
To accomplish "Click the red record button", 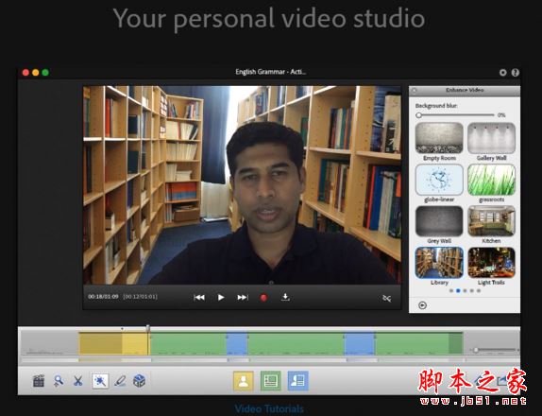I will tap(263, 298).
